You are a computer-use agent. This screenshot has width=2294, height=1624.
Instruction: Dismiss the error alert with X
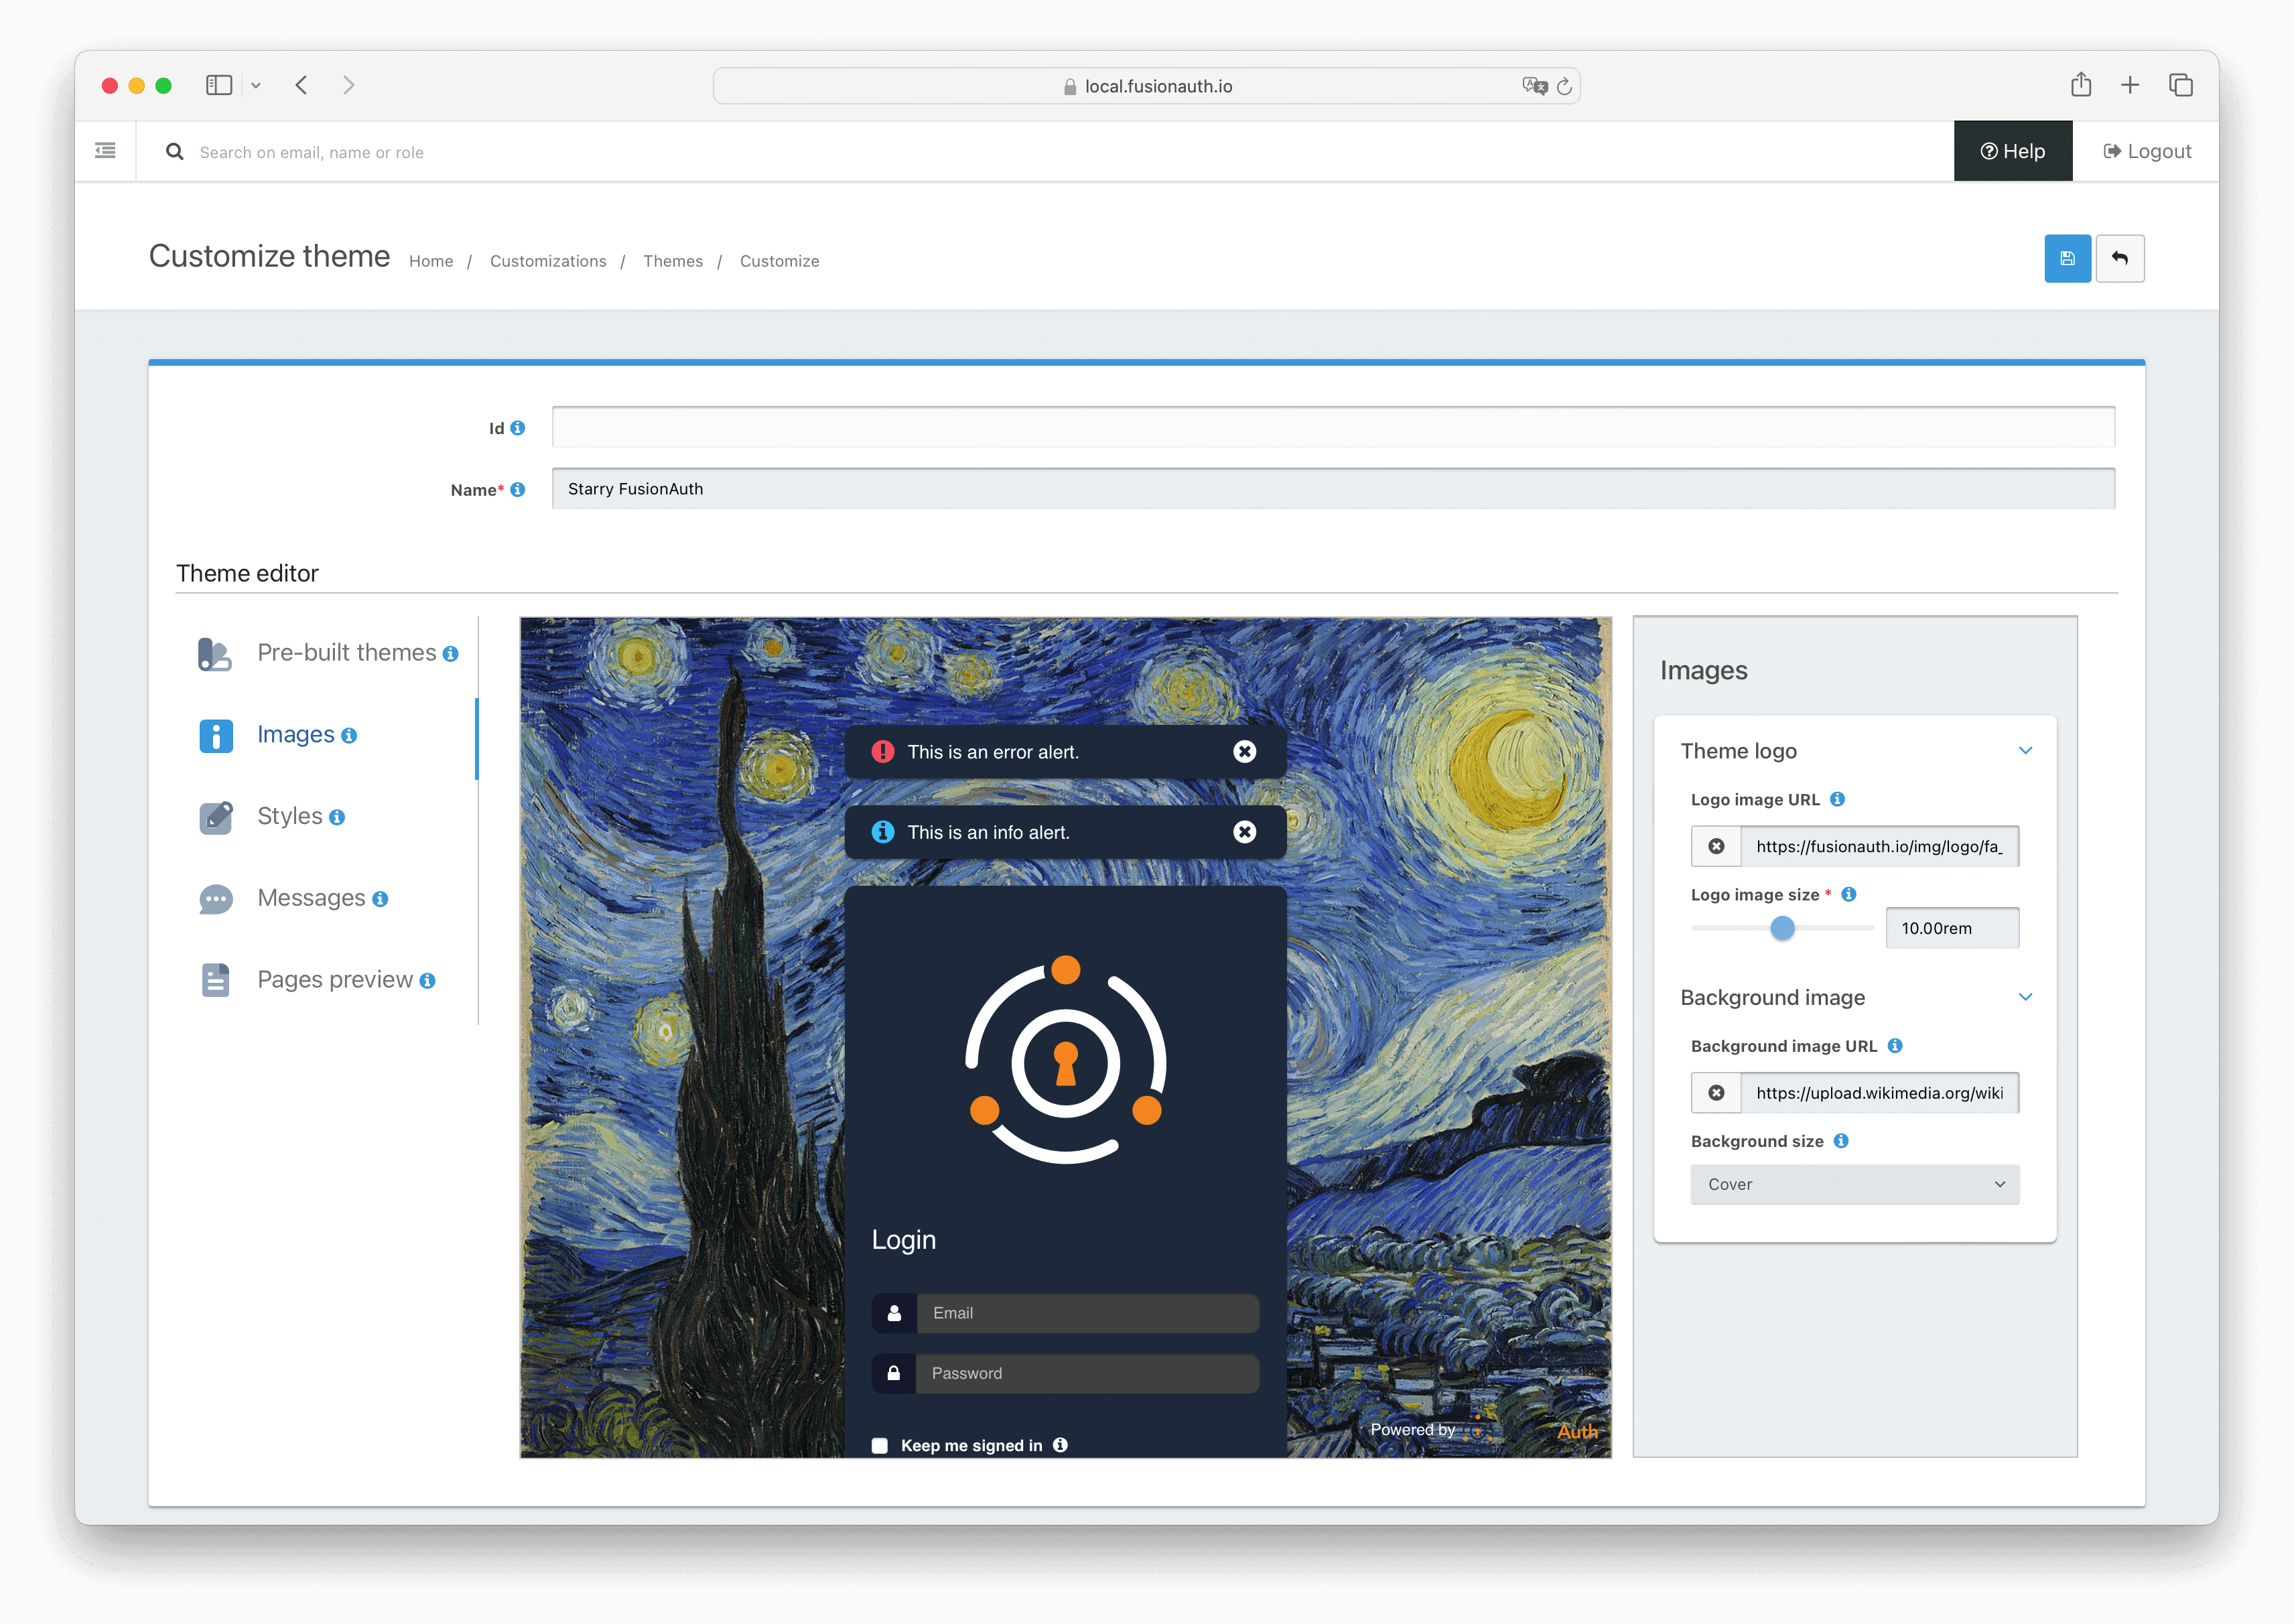click(1244, 752)
